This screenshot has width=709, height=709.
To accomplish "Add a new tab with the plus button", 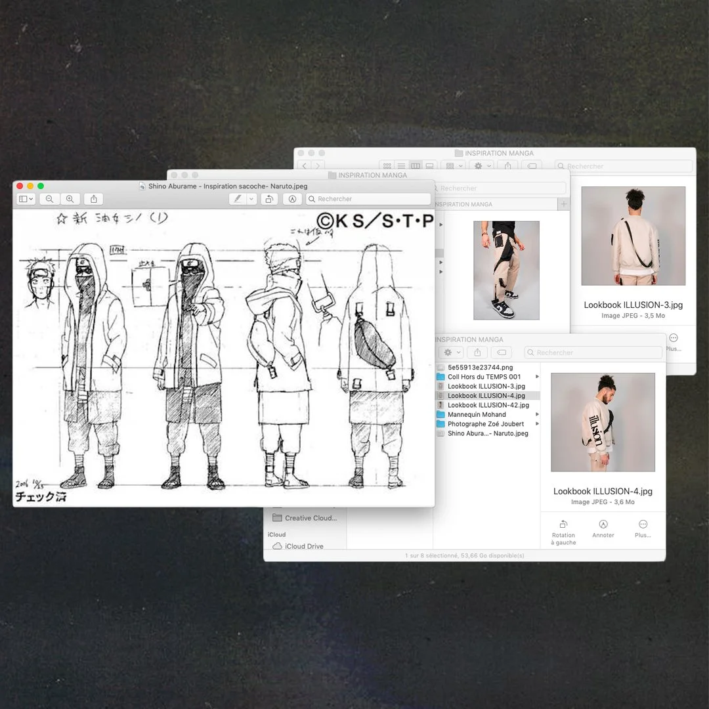I will pyautogui.click(x=563, y=204).
